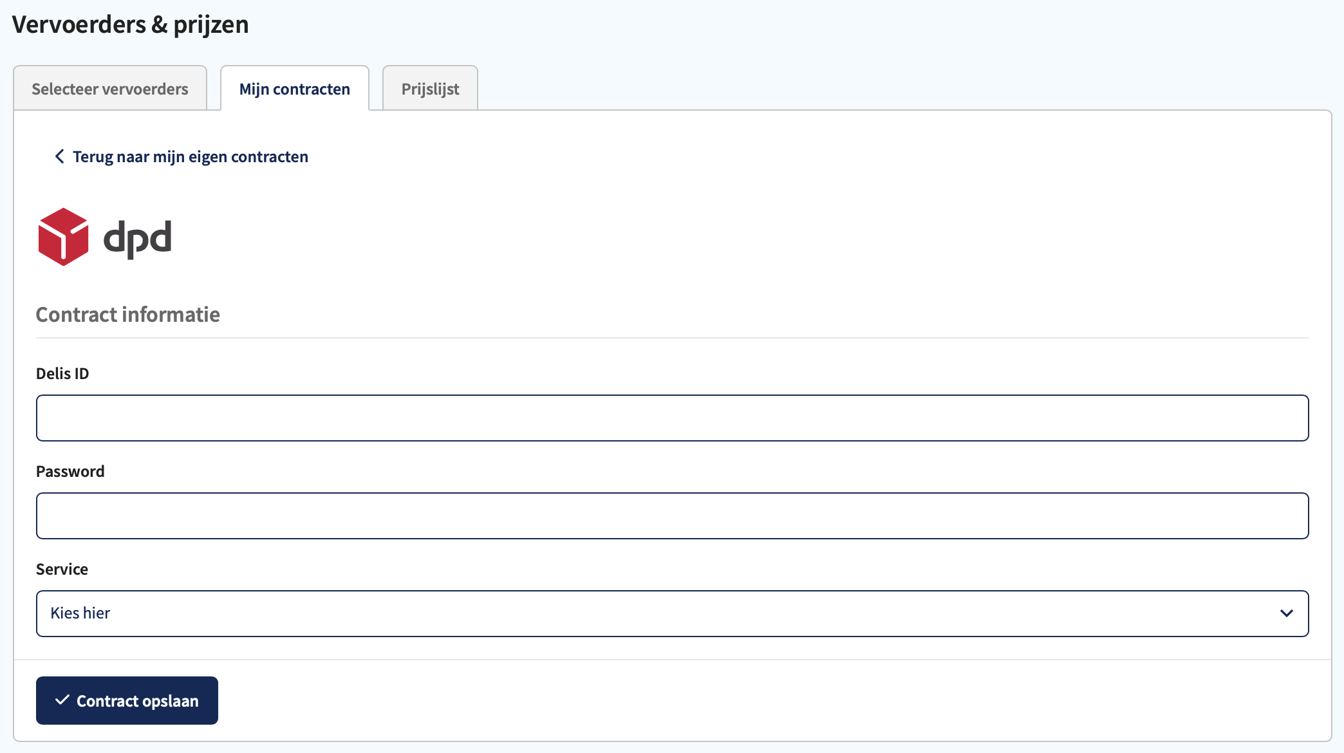The image size is (1344, 753).
Task: Click the Service dropdown chevron arrow
Action: point(1286,613)
